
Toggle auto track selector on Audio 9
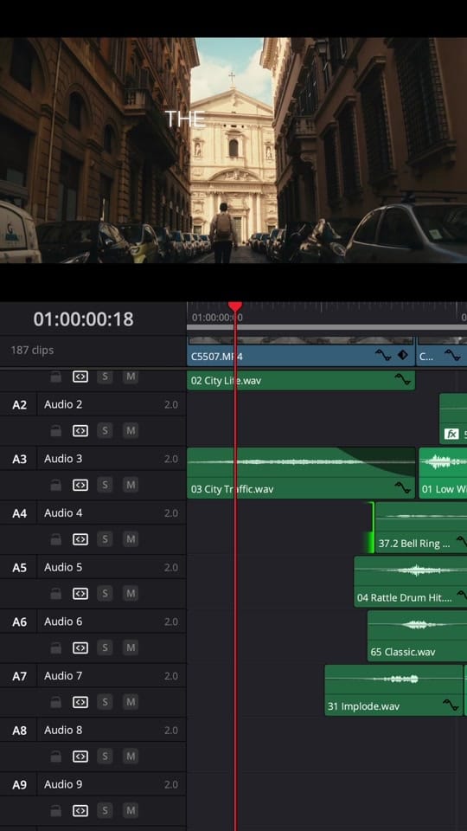(80, 810)
